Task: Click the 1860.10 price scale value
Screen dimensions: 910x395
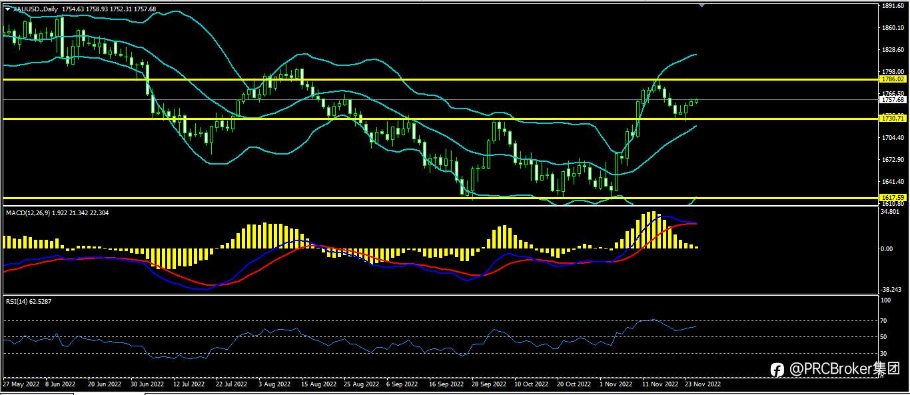Action: tap(892, 28)
